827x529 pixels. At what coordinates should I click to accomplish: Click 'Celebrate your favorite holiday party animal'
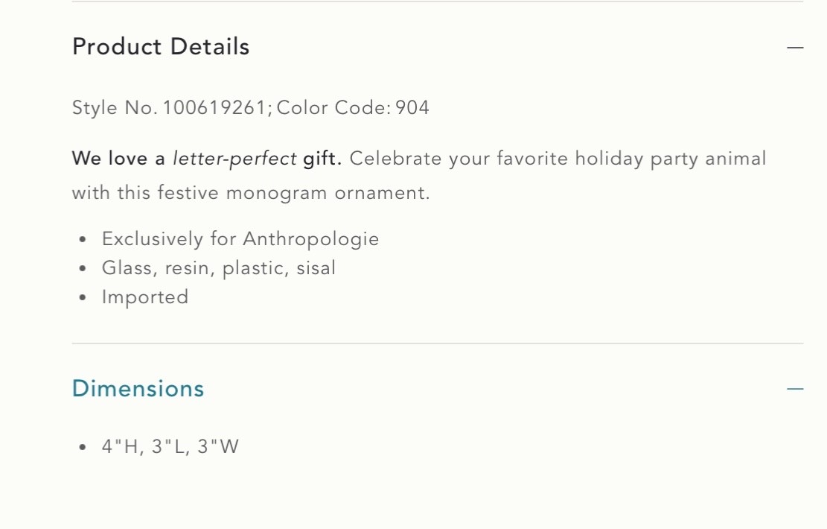[558, 159]
